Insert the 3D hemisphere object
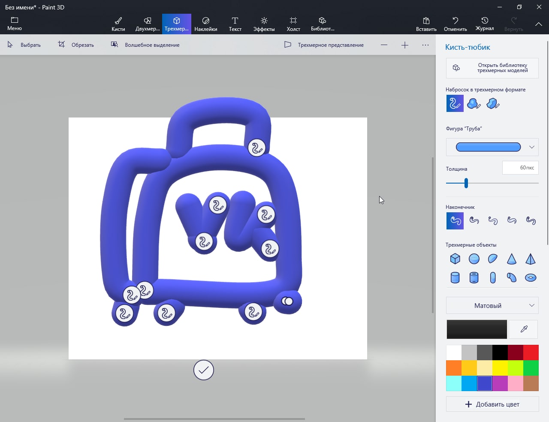 (x=493, y=259)
